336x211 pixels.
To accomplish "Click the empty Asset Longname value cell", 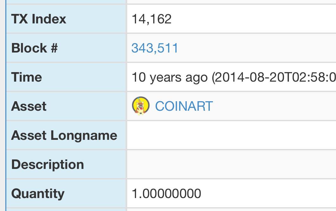I will (x=231, y=135).
